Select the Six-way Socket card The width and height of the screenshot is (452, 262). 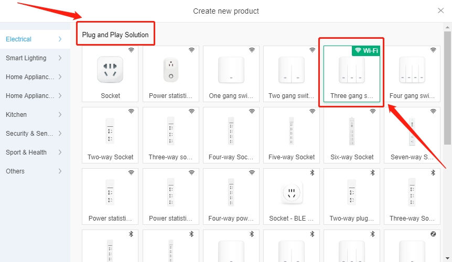coord(352,135)
